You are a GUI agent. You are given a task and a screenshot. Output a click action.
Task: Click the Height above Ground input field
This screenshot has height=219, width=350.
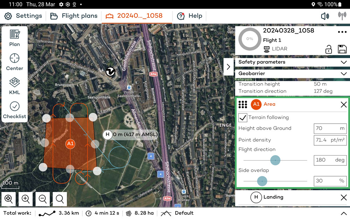pyautogui.click(x=329, y=129)
